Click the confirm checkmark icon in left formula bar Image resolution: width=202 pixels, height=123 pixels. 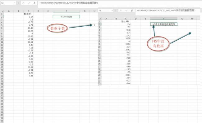pos(29,3)
